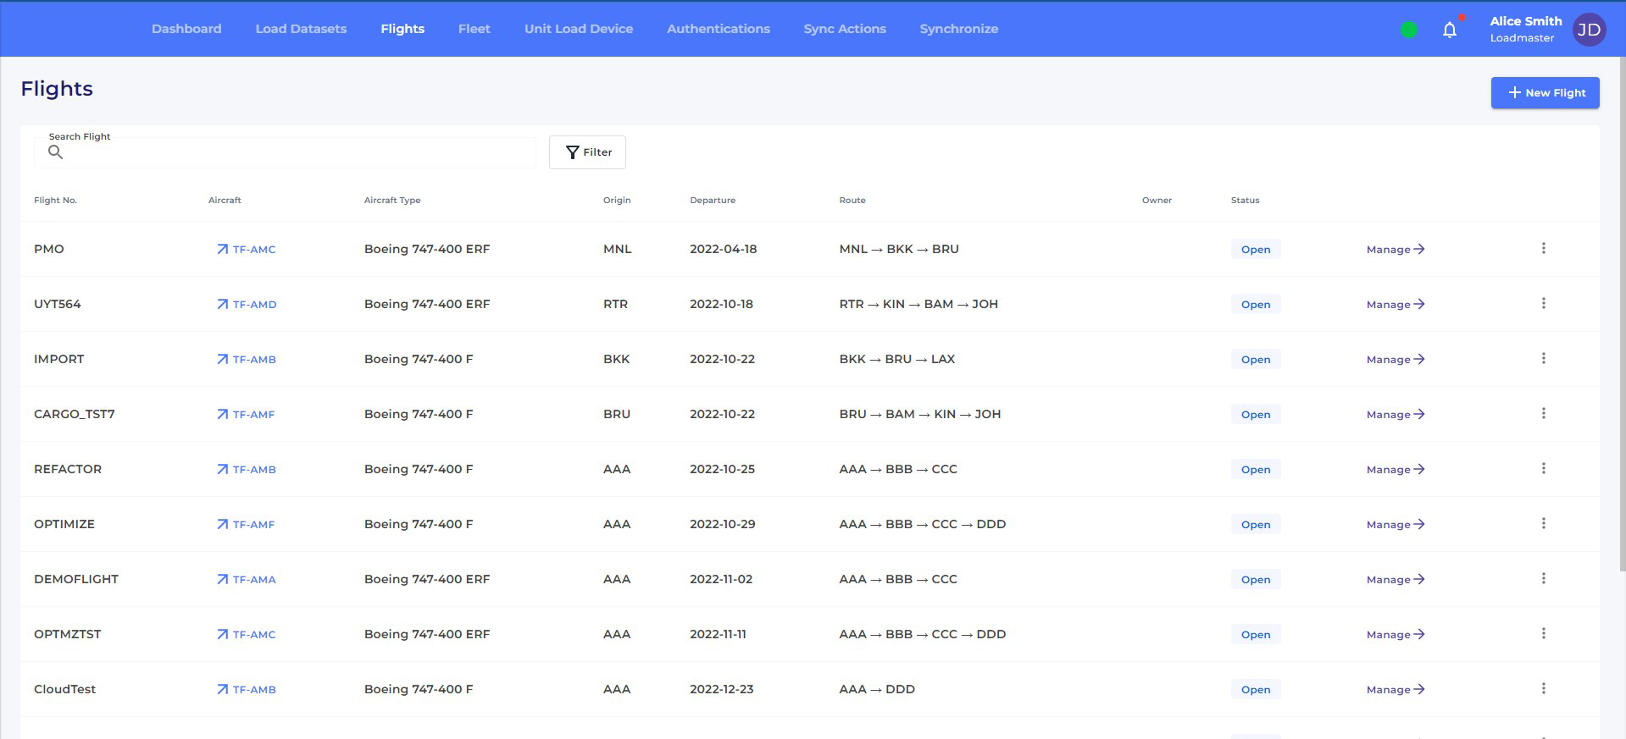Select the OPTMZTST flight number cell

click(68, 634)
